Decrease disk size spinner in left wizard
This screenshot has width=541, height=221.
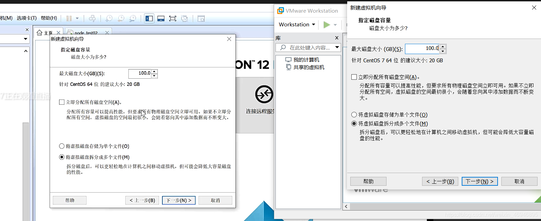(x=154, y=76)
